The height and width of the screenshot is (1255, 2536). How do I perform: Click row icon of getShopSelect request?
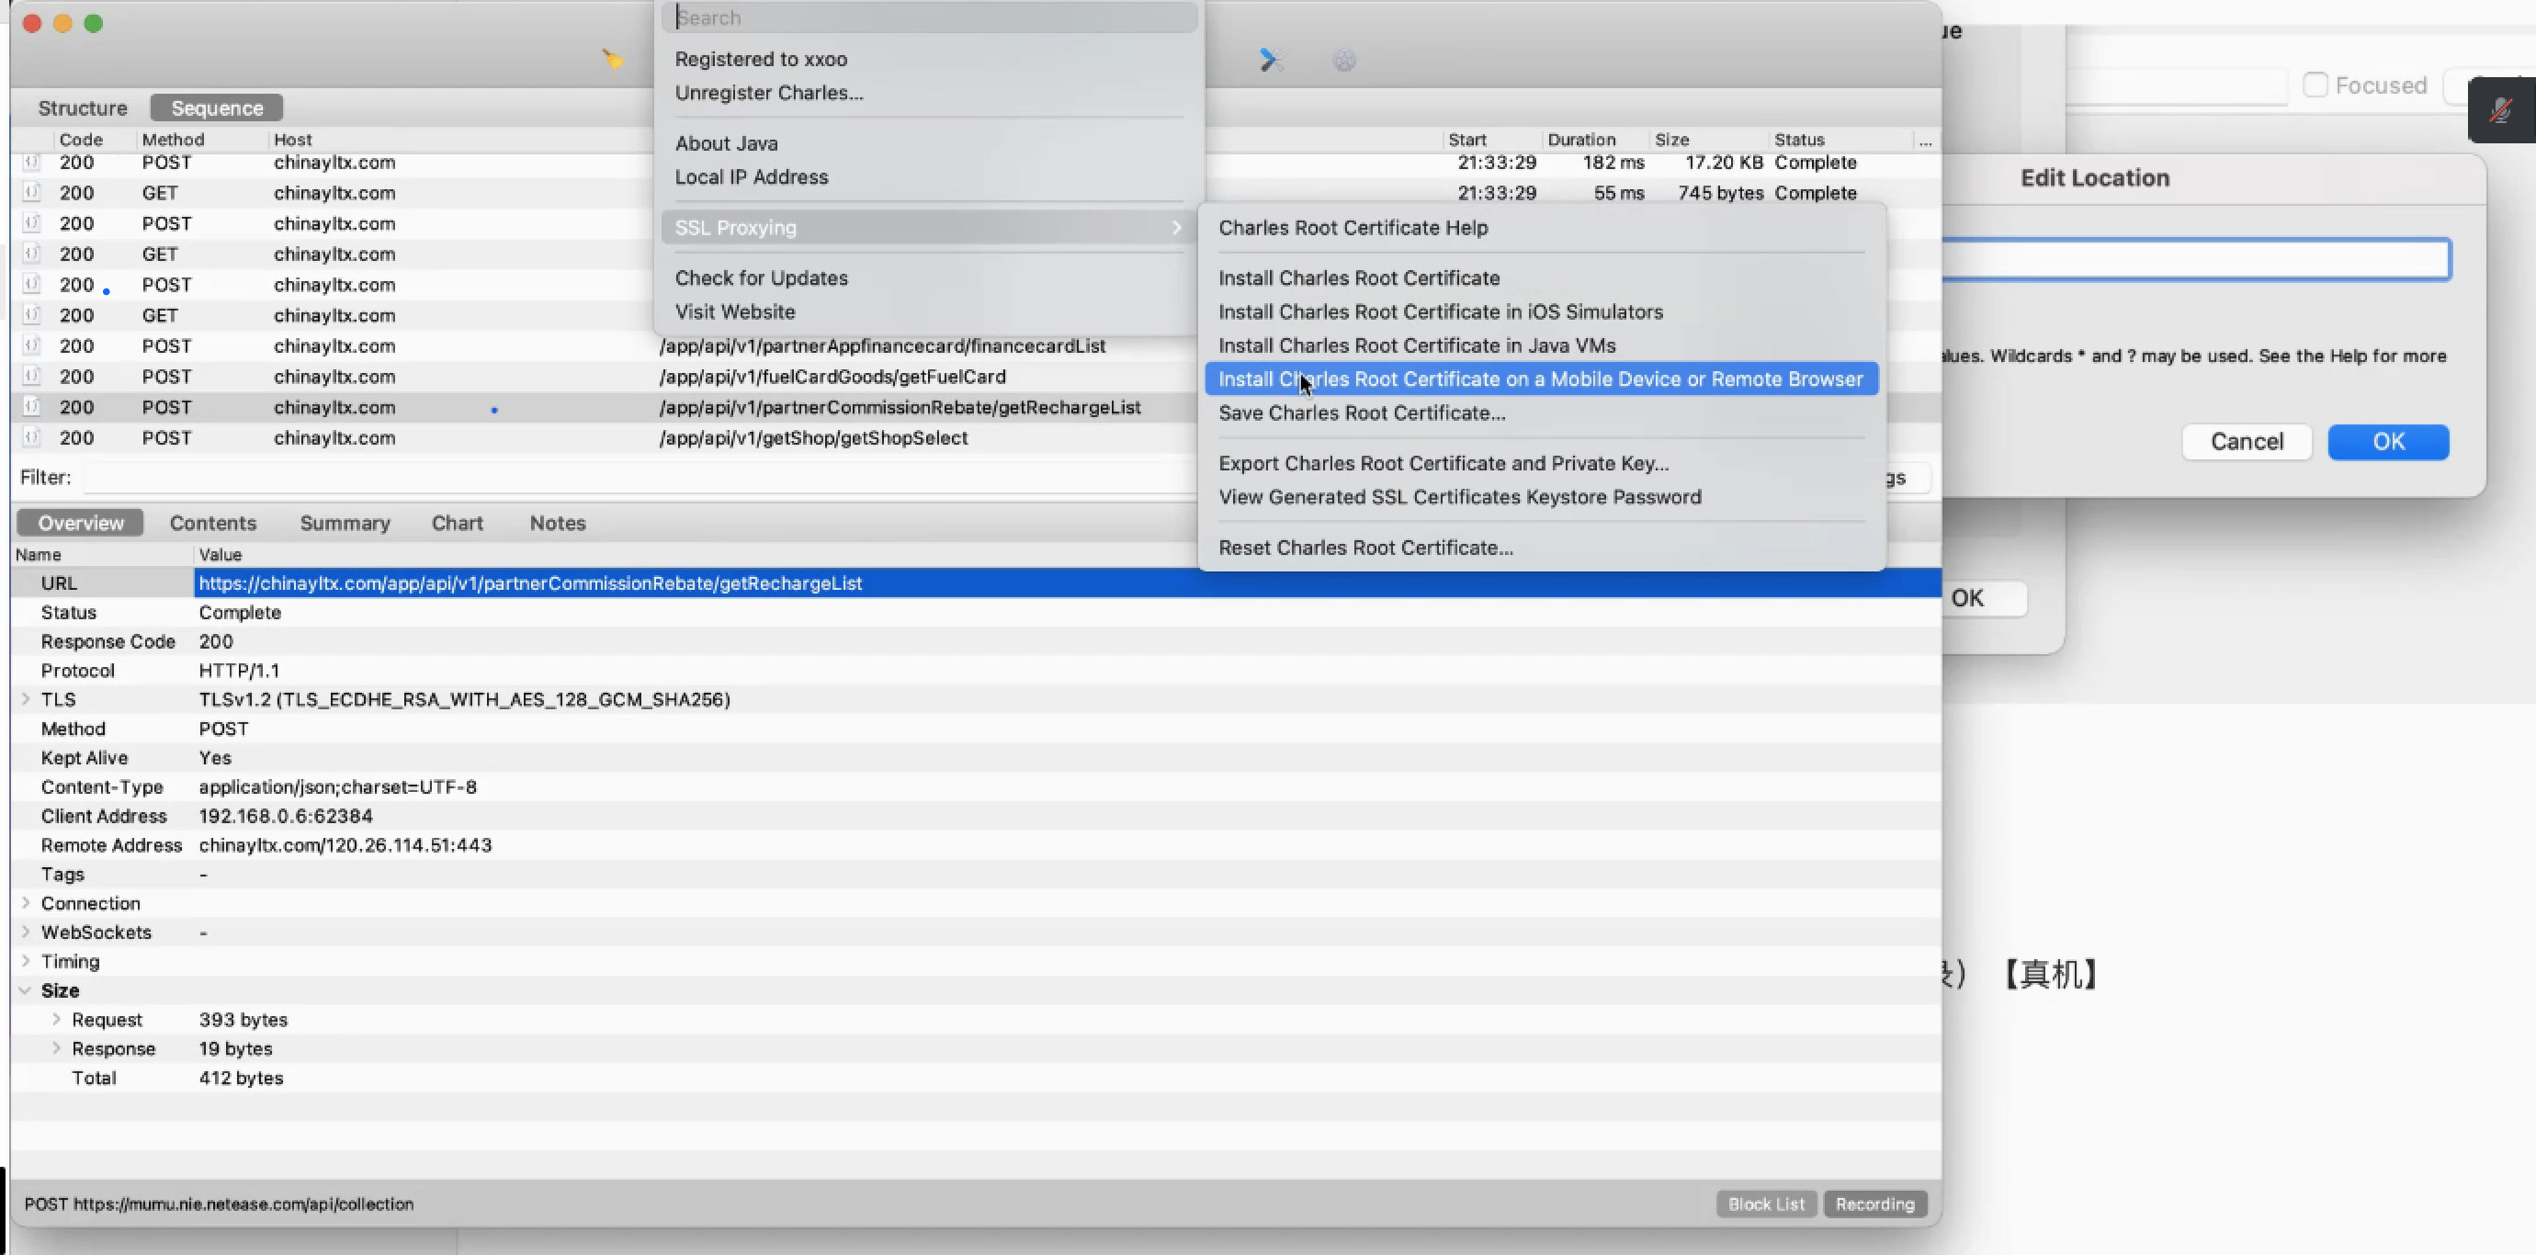(x=31, y=437)
